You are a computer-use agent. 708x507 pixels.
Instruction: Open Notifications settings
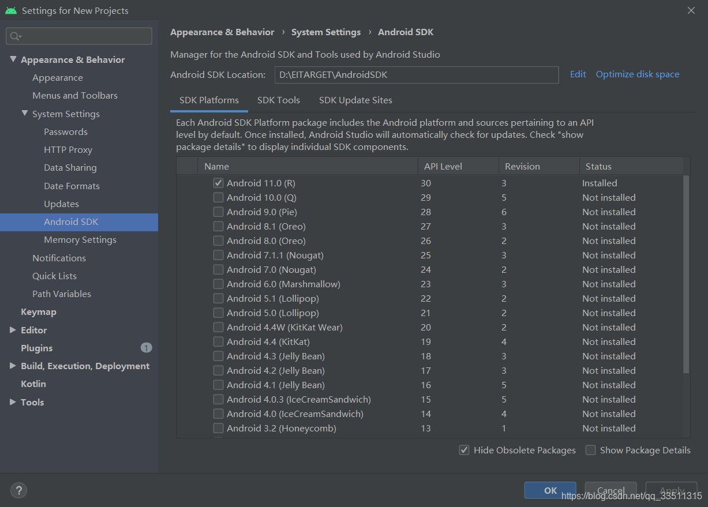(x=59, y=258)
